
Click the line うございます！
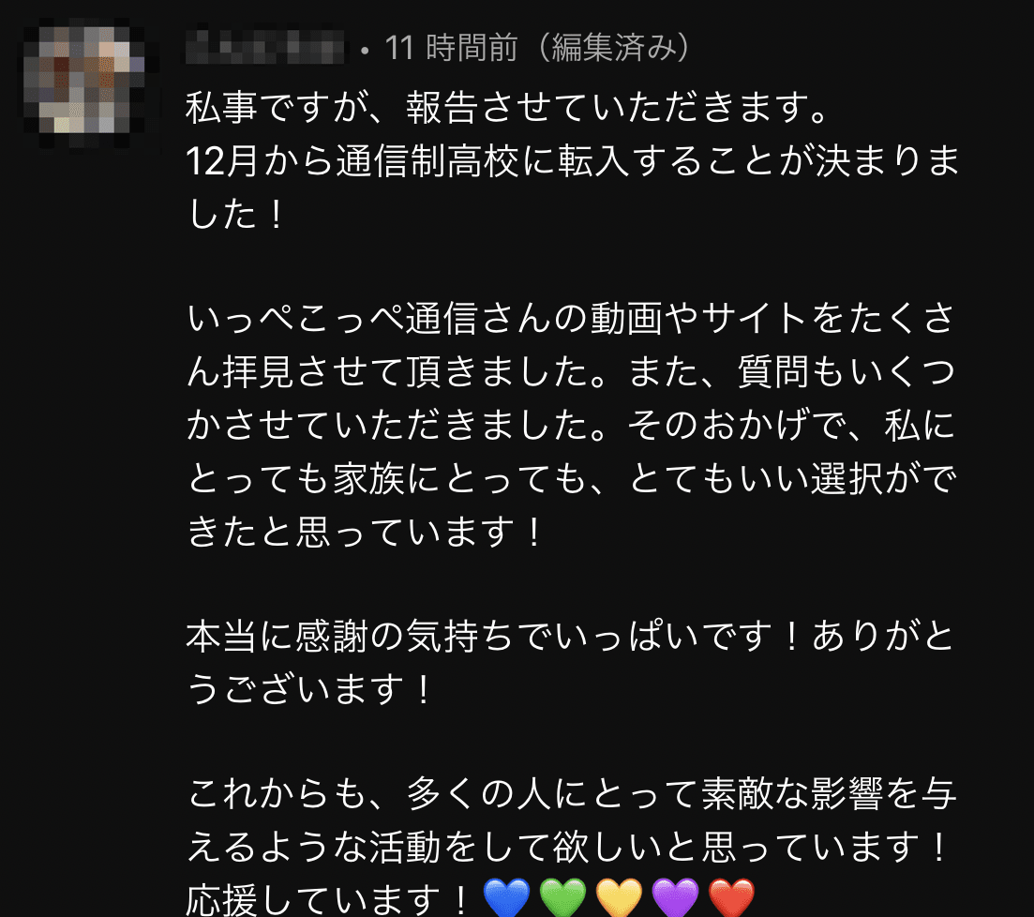pos(310,689)
